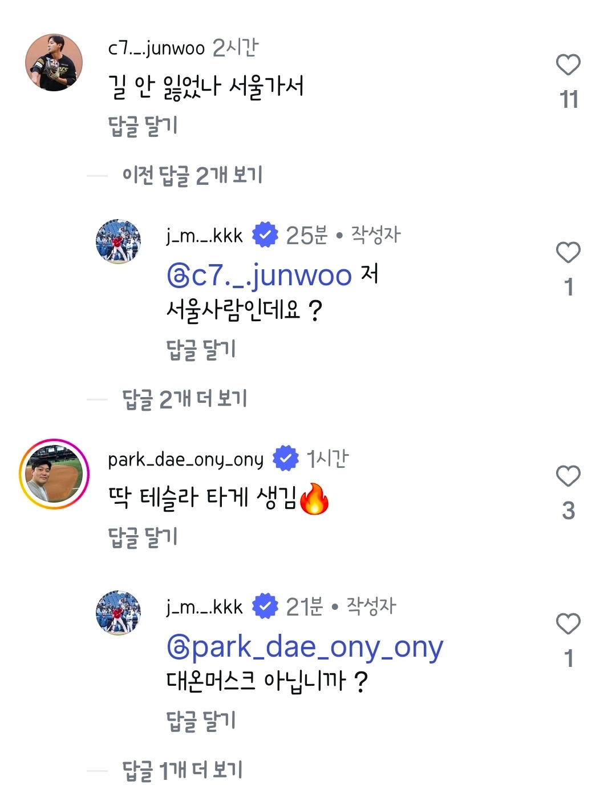Tap j_m._.kkk's avatar on the 25분 reply

coord(118,241)
